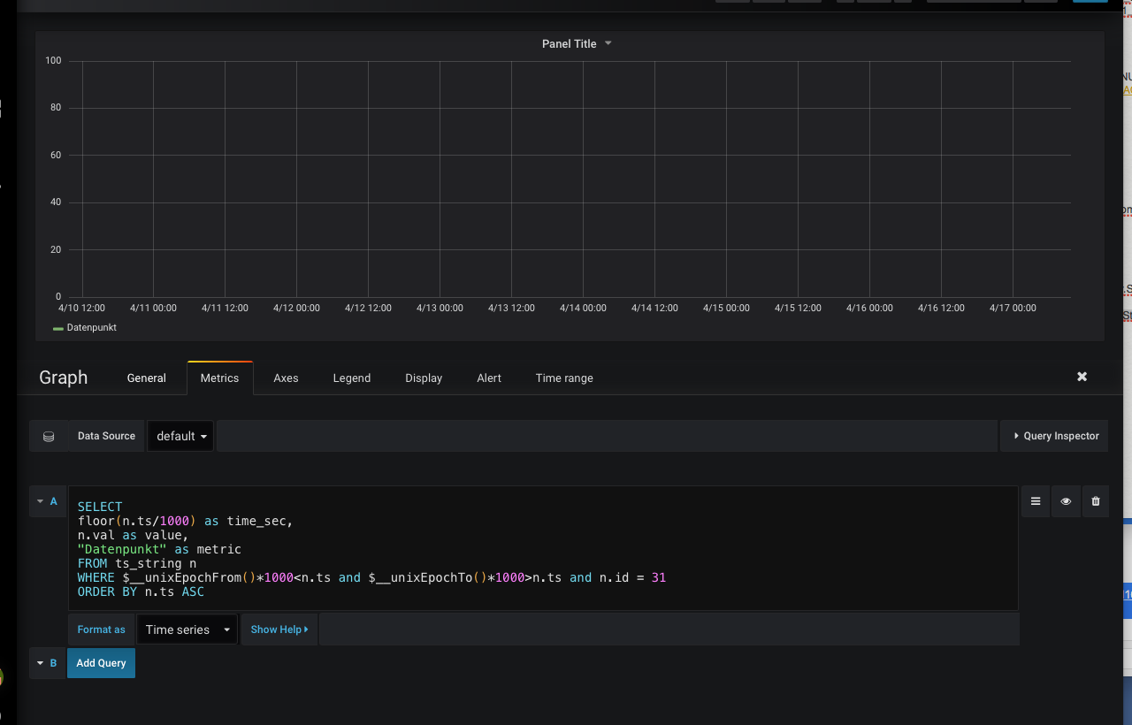Click the green Datenpunkt legend color swatch
The width and height of the screenshot is (1132, 725).
(x=58, y=328)
